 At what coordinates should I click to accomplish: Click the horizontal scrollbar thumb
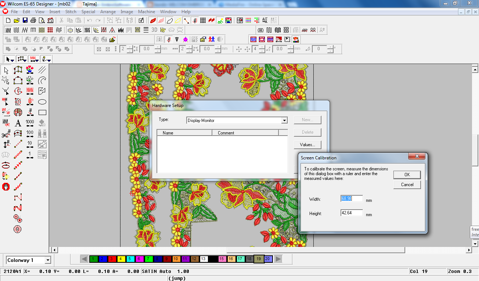(x=316, y=250)
